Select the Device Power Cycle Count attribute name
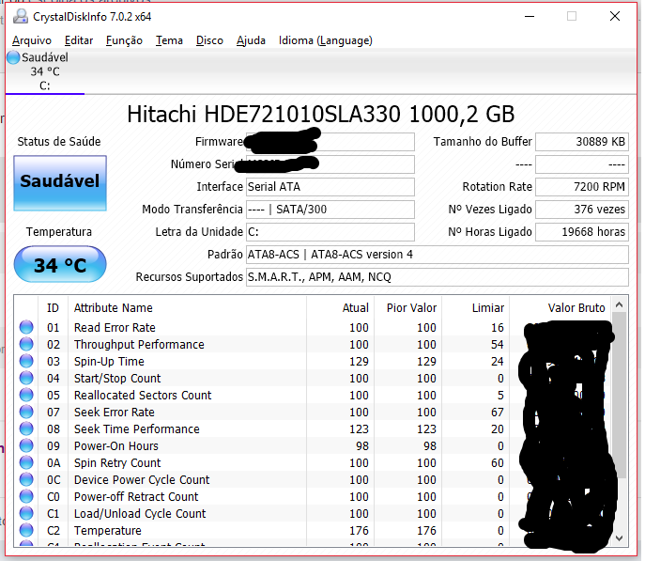 142,479
